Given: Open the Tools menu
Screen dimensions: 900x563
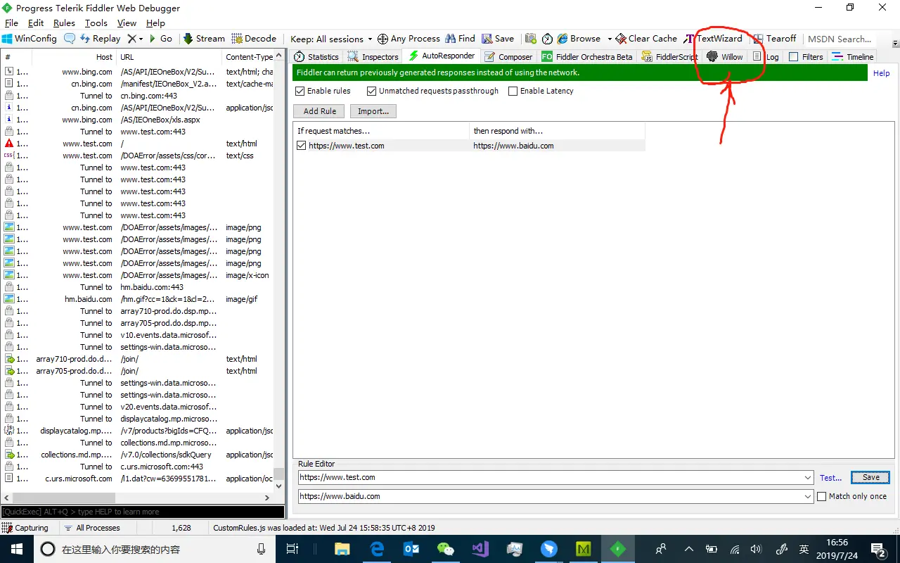Looking at the screenshot, I should pos(96,23).
